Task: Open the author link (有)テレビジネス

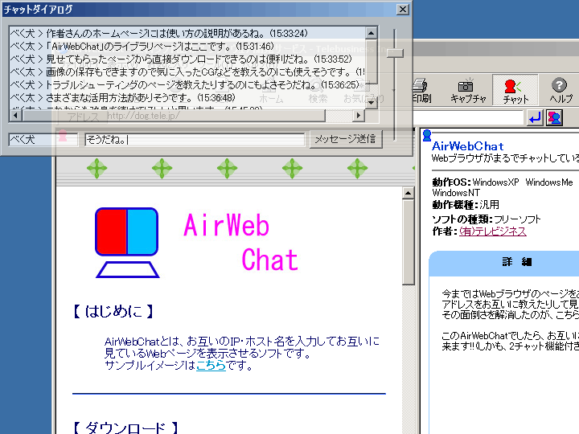Action: [493, 231]
